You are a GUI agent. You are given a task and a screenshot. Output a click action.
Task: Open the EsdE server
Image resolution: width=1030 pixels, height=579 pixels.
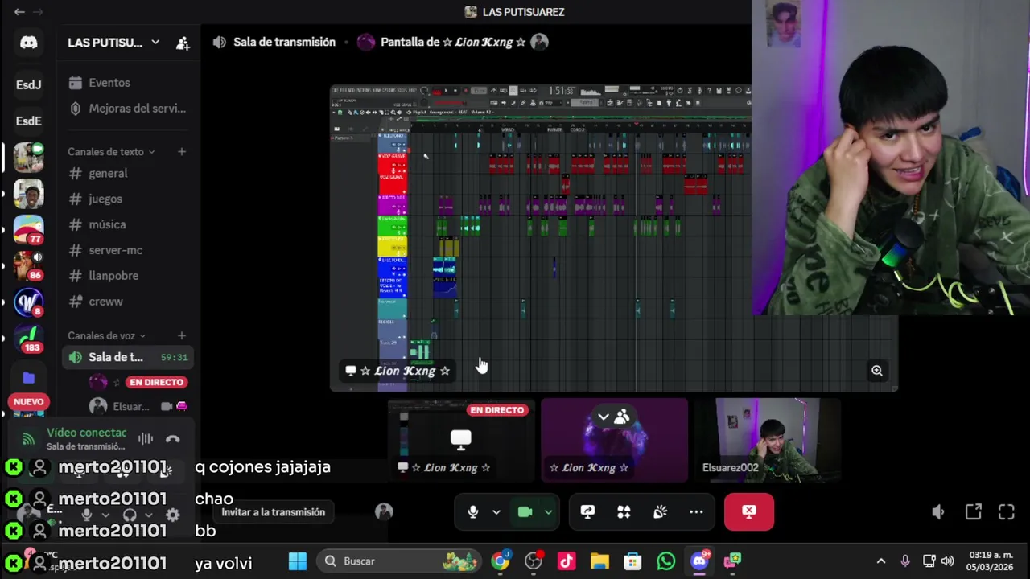[x=29, y=121]
